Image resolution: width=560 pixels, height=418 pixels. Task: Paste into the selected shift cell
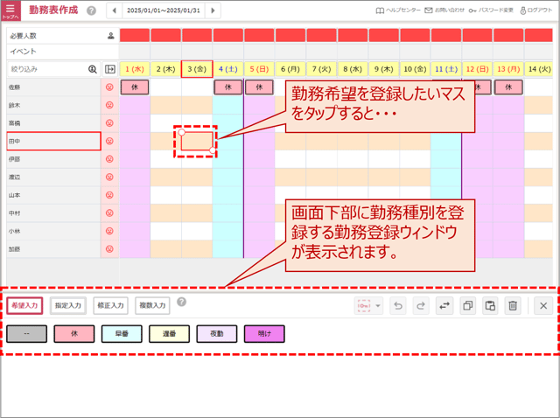click(490, 305)
